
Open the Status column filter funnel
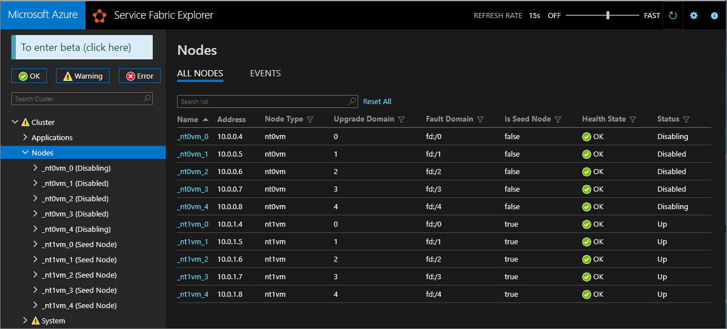pyautogui.click(x=686, y=119)
